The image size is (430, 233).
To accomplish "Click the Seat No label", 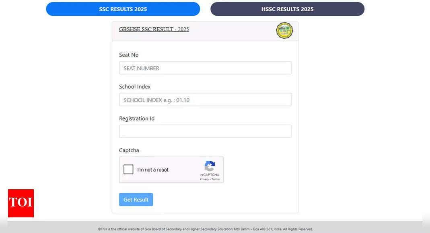I will tap(129, 55).
